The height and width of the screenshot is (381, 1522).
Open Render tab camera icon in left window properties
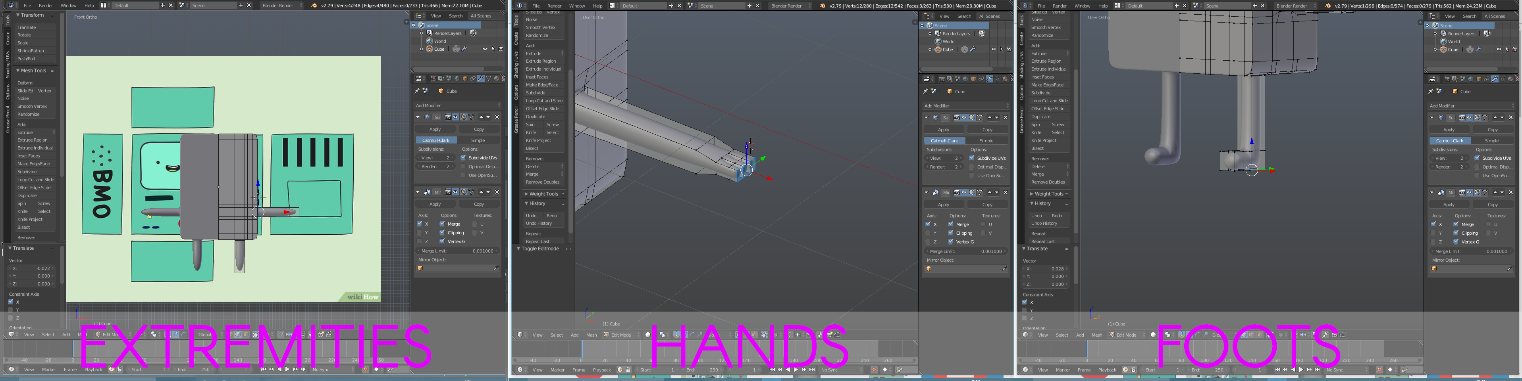click(433, 78)
